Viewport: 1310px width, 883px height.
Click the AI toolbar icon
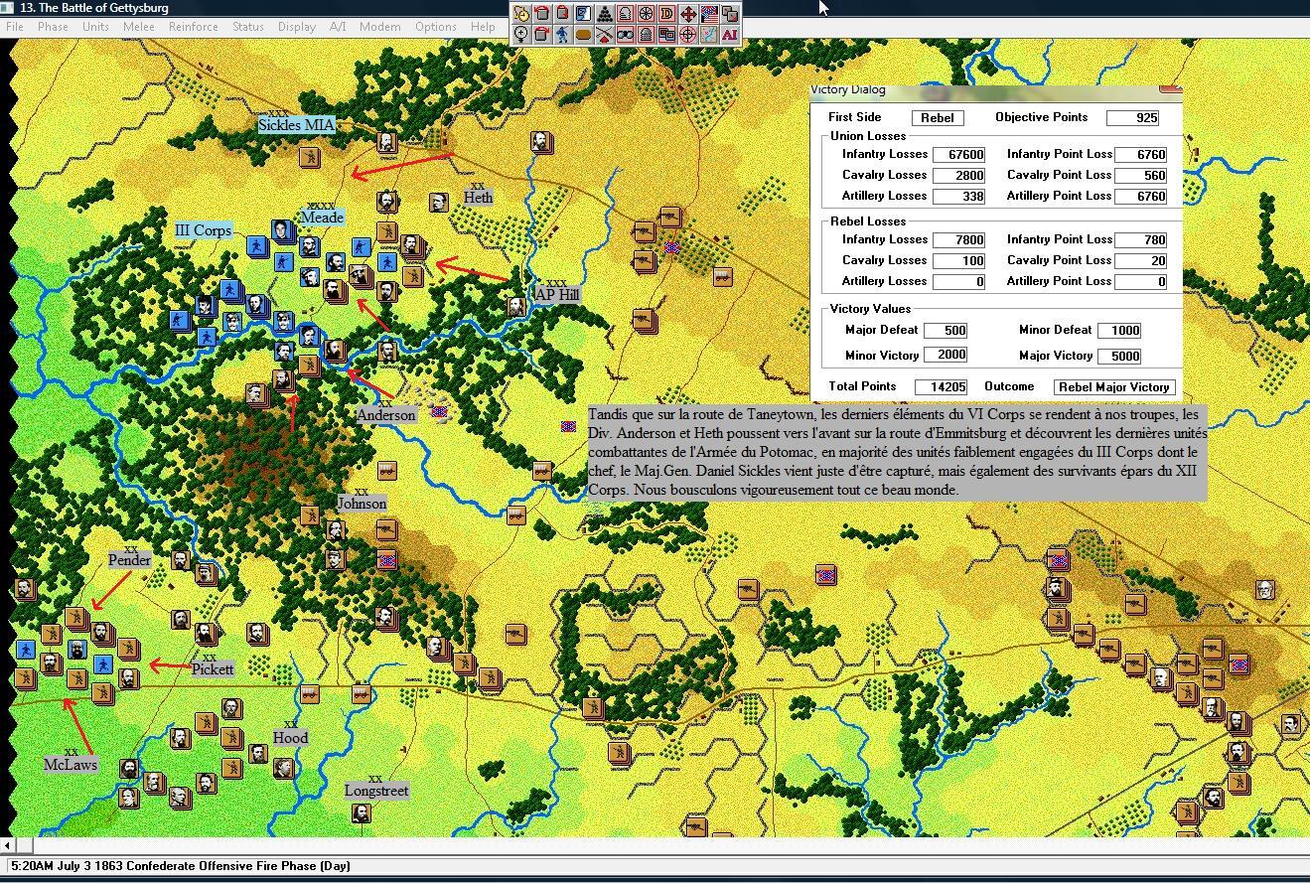coord(729,35)
